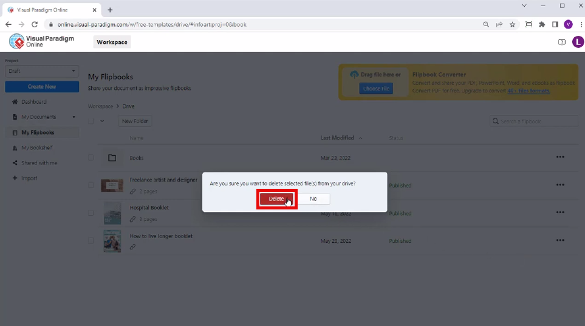
Task: Click the Shared with me share icon
Action: pyautogui.click(x=15, y=163)
